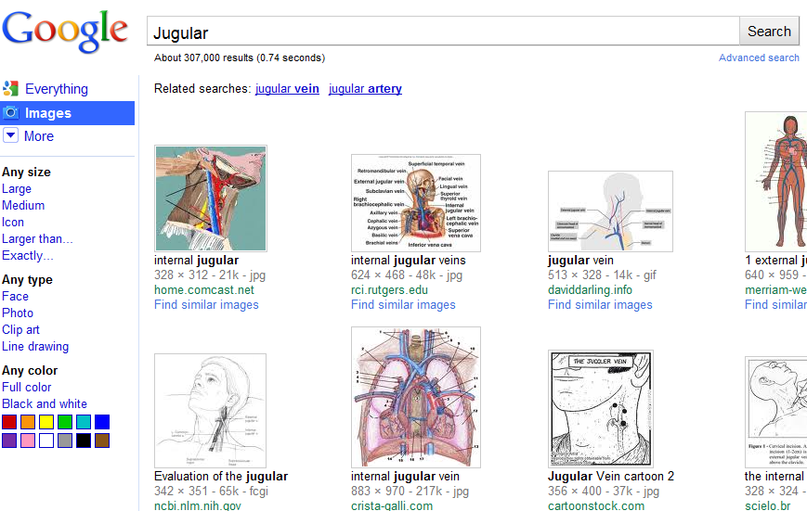Viewport: 807px width, 511px height.
Task: Filter by Large size
Action: [x=17, y=188]
